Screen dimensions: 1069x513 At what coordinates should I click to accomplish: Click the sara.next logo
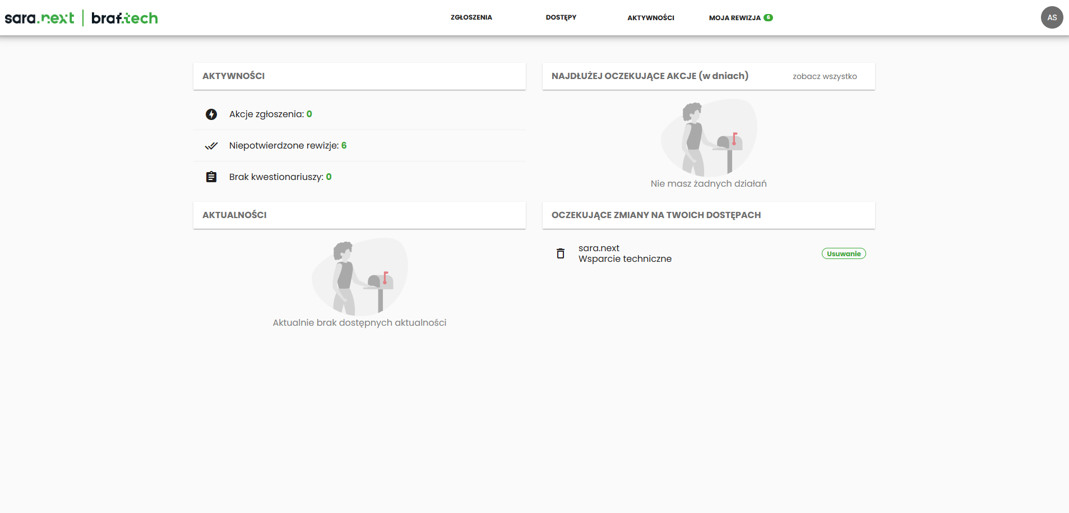(39, 18)
